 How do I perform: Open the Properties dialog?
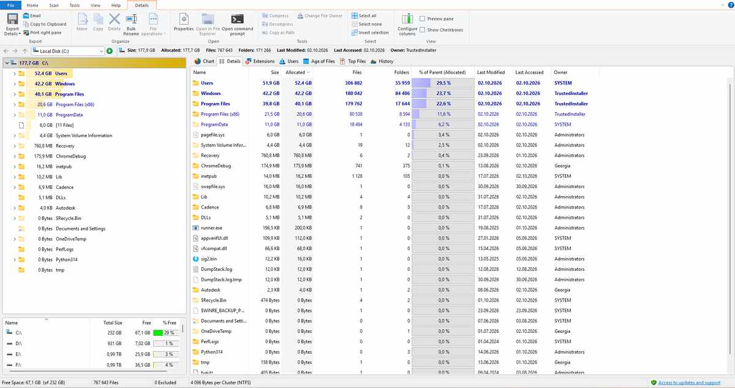184,22
